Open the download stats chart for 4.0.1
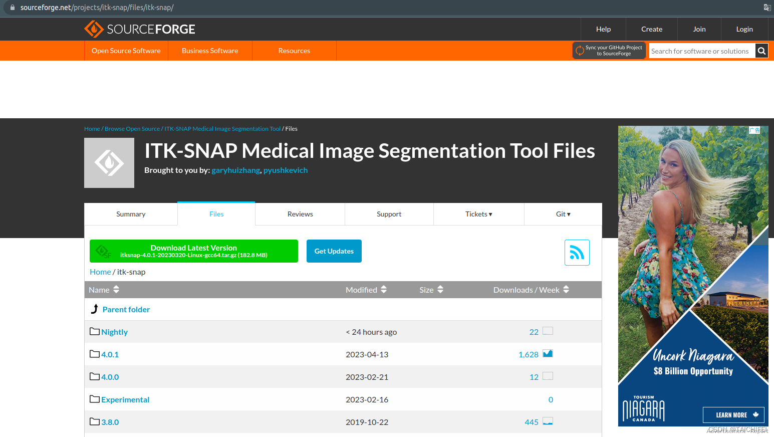774x437 pixels. [548, 353]
